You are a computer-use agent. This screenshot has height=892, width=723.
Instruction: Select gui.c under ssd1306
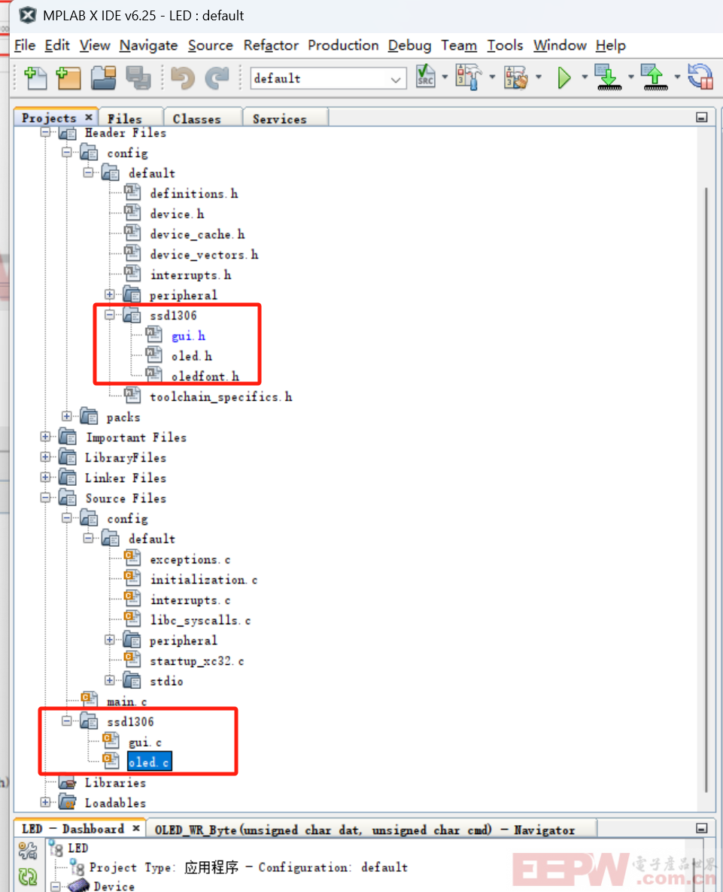coord(144,742)
